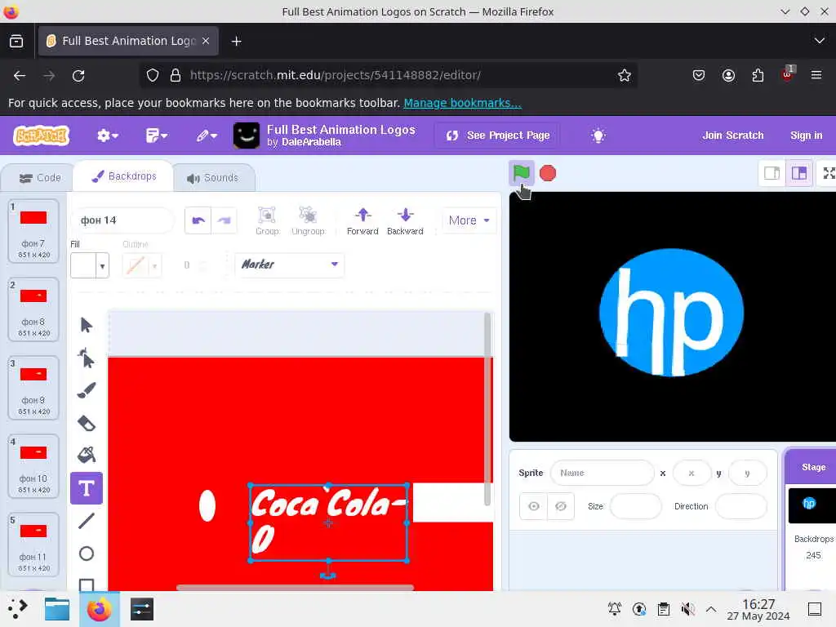Viewport: 836px width, 627px height.
Task: Click the Sprite Name field
Action: click(x=602, y=473)
